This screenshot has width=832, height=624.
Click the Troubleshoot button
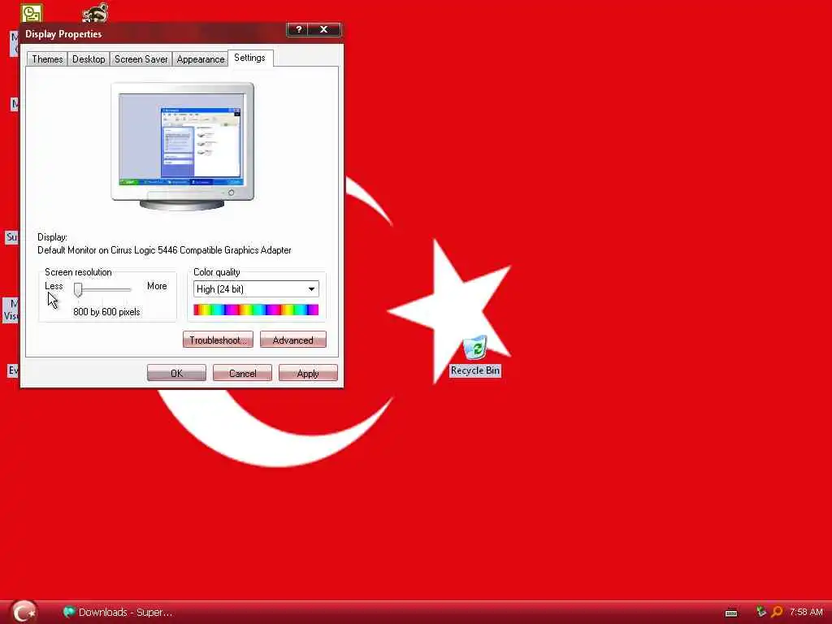coord(218,340)
